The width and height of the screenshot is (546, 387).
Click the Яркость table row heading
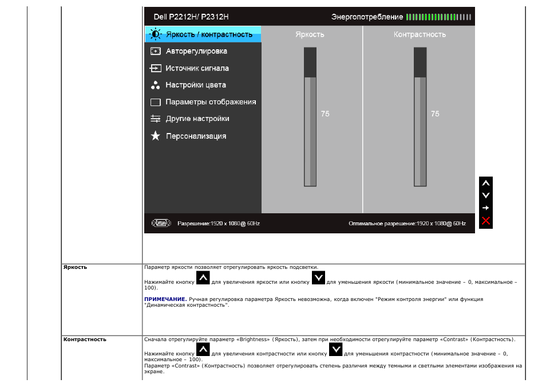pyautogui.click(x=75, y=267)
